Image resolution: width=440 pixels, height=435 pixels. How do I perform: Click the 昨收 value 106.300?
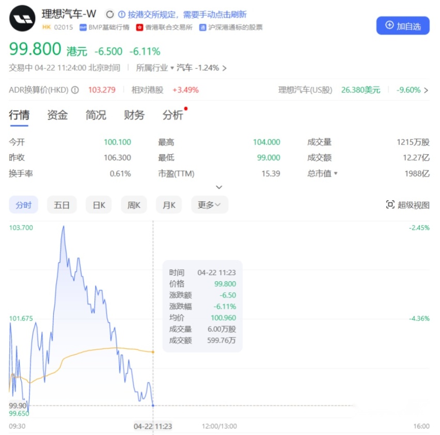(117, 157)
